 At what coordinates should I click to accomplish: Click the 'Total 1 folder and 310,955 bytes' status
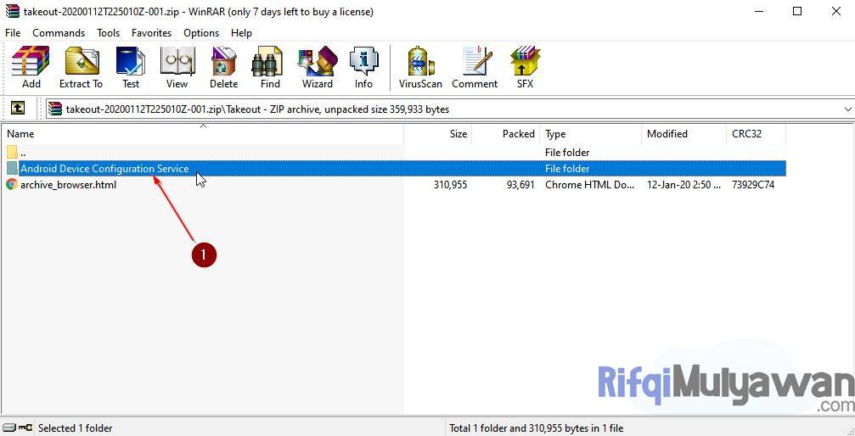(x=536, y=428)
